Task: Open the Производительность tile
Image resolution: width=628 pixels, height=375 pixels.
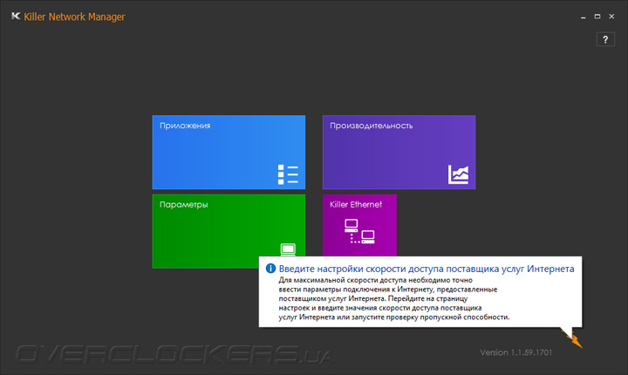Action: click(399, 153)
